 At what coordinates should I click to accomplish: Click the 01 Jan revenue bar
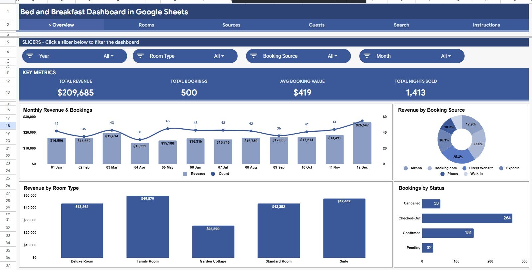pyautogui.click(x=56, y=151)
